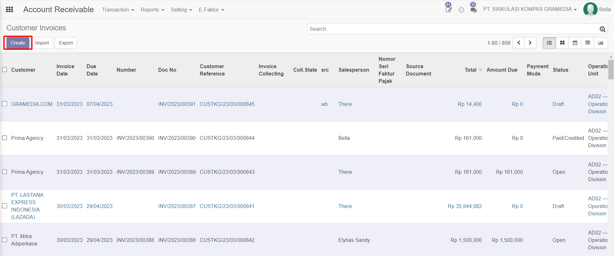The image size is (614, 256).
Task: Click Rp 161,000 amount due cell
Action: coord(509,172)
